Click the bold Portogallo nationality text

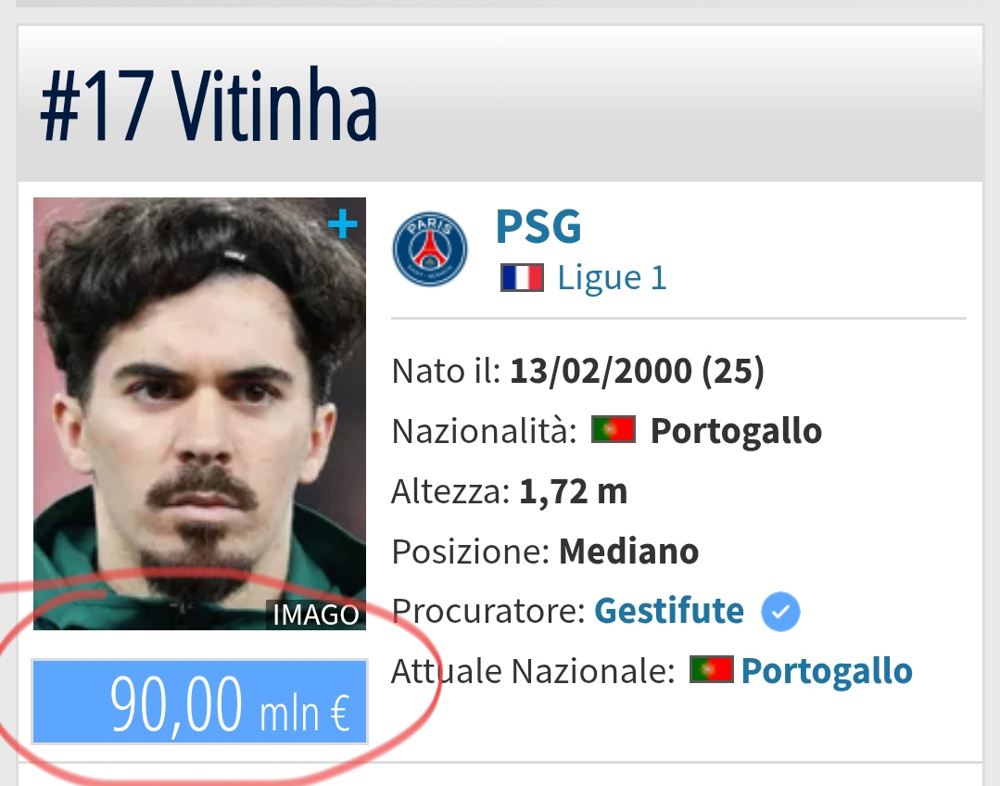[x=736, y=431]
